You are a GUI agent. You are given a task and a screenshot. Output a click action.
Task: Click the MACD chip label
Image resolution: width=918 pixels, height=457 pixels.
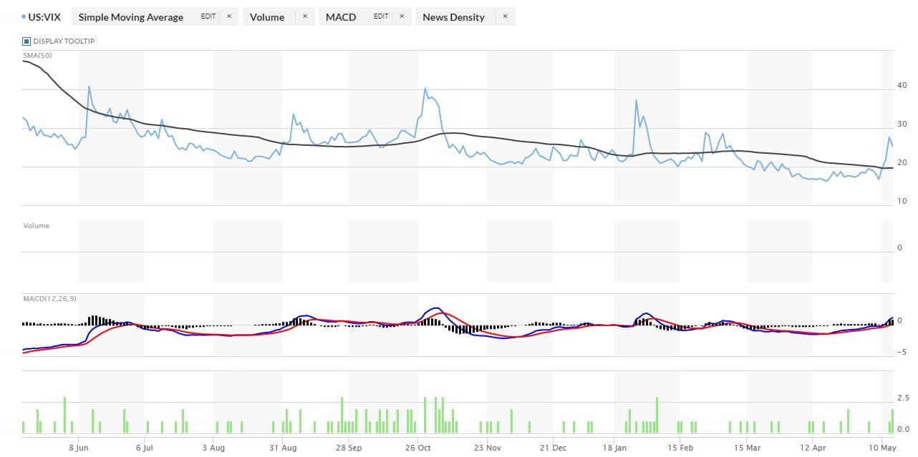341,17
